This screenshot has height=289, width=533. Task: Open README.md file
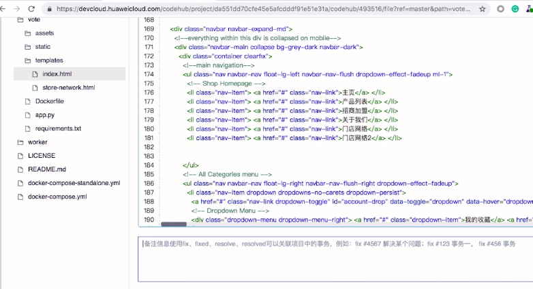click(x=47, y=169)
